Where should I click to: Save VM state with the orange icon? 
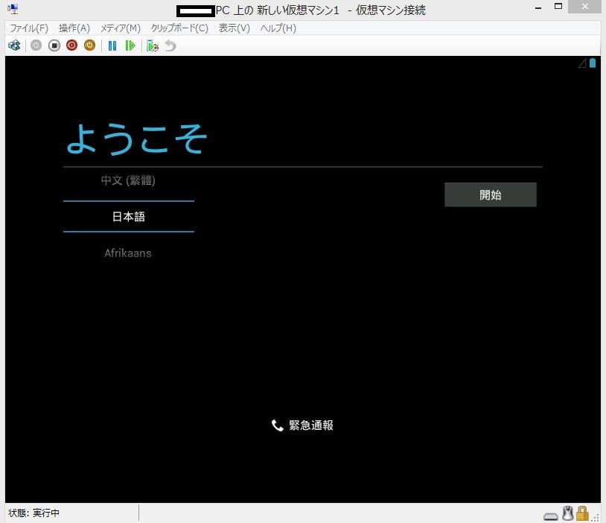(89, 45)
